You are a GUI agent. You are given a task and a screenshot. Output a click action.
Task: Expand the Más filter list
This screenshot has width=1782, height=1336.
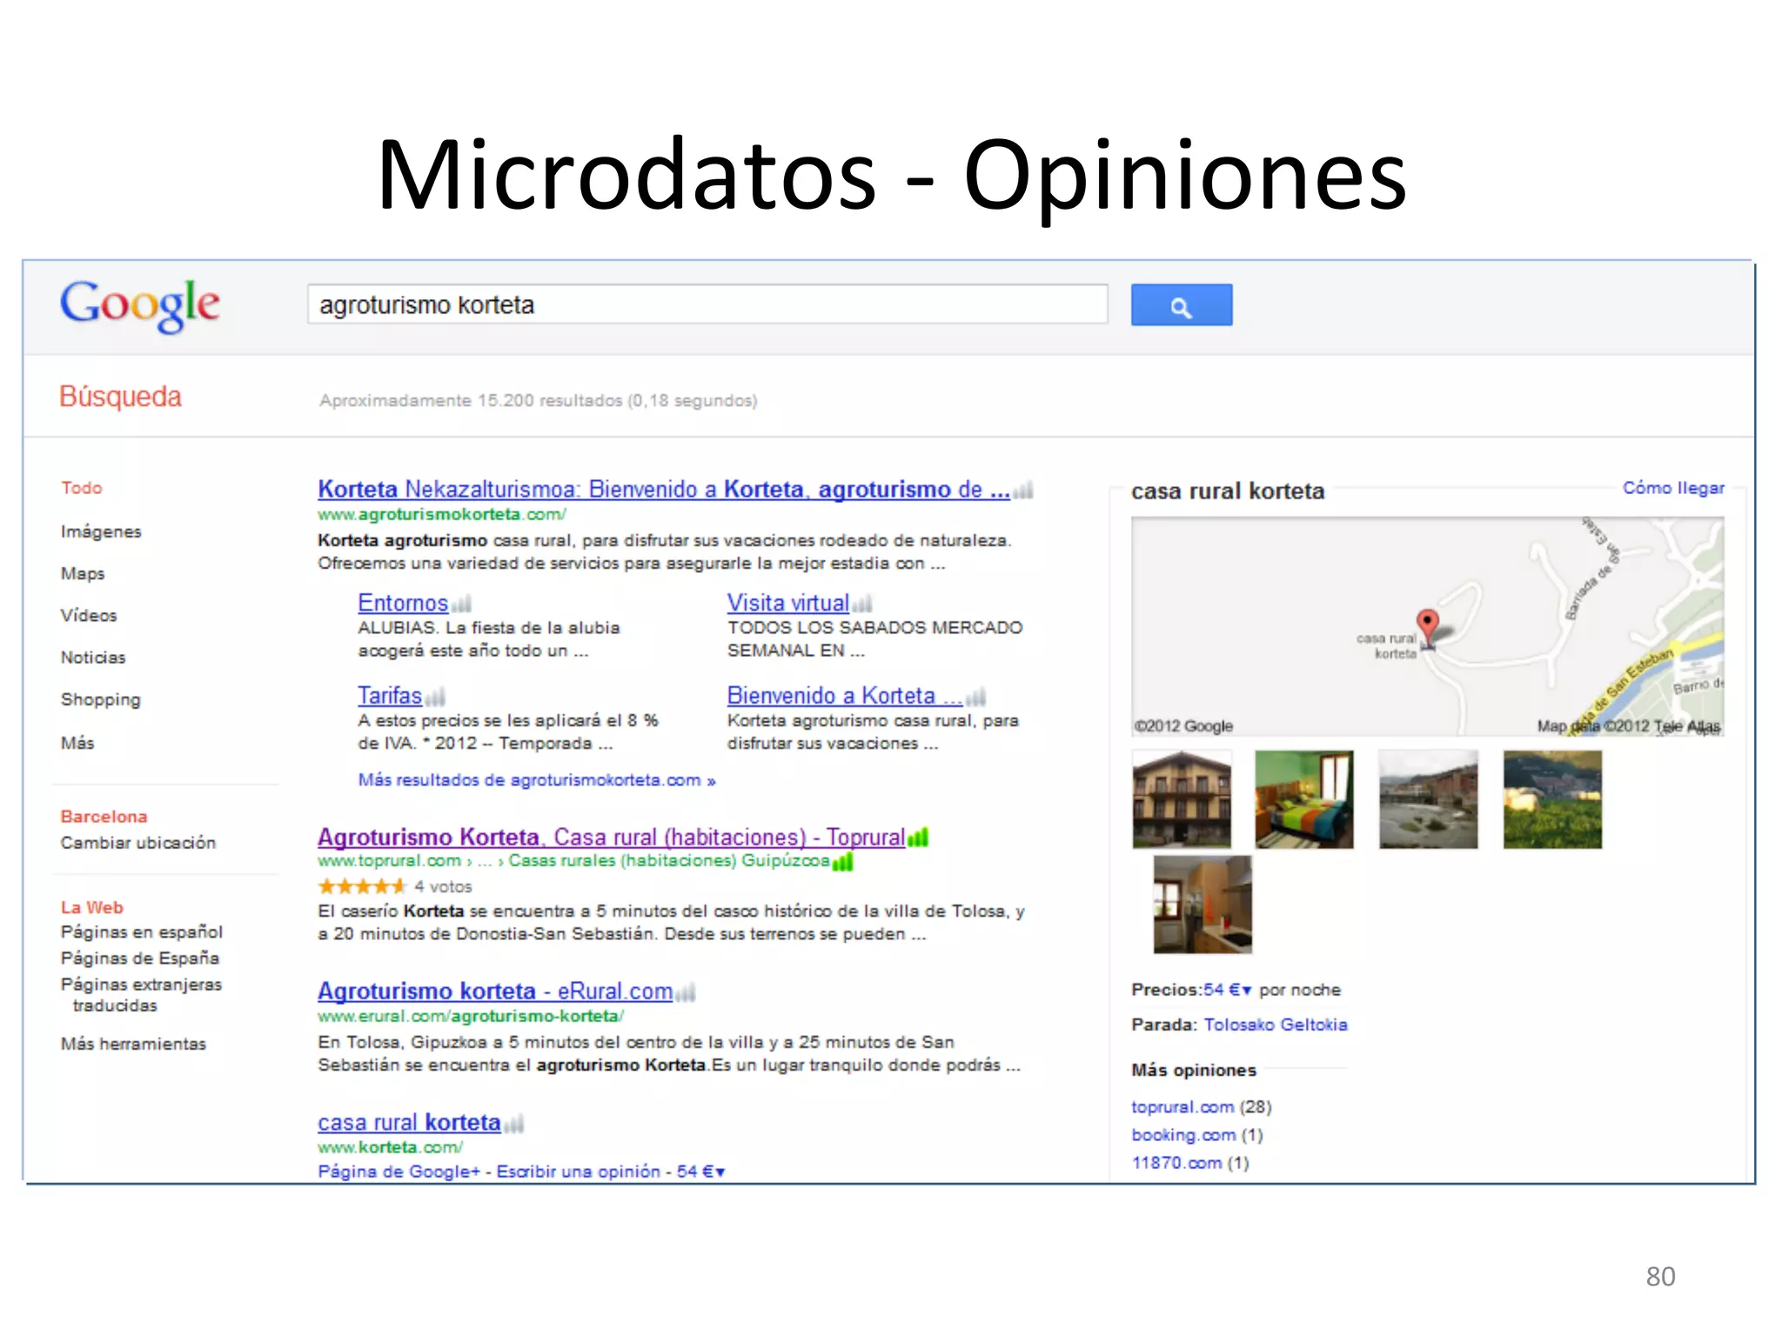click(77, 743)
